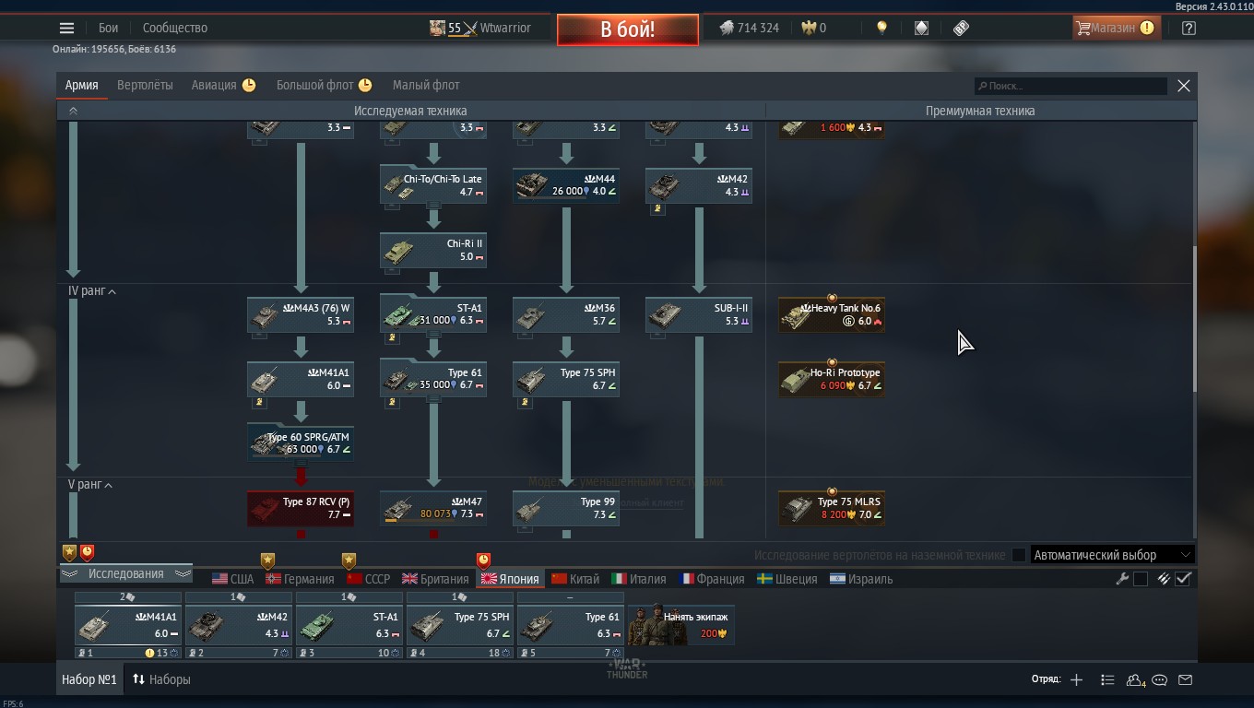The width and height of the screenshot is (1254, 708).
Task: Switch to the Малый флот tab
Action: [426, 85]
